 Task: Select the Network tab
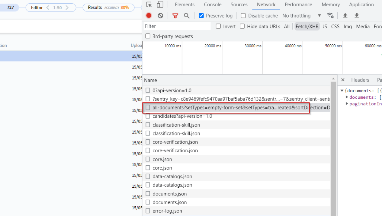pos(266,5)
